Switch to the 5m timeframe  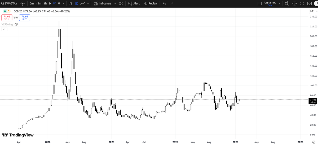pyautogui.click(x=32, y=3)
